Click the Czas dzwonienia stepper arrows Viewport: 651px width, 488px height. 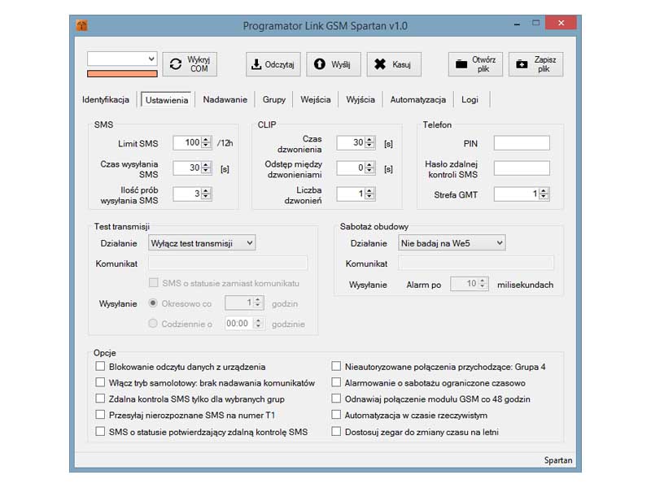[369, 143]
